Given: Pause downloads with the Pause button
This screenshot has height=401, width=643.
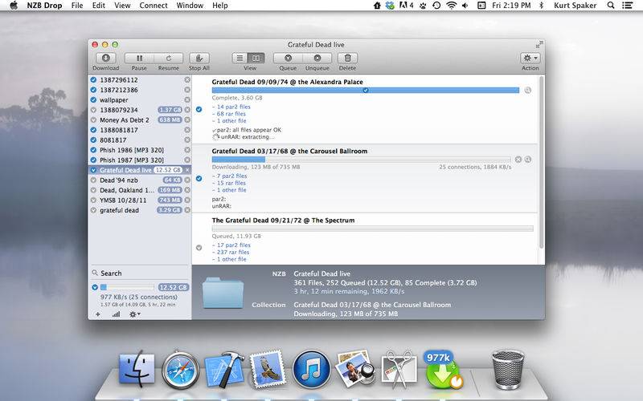Looking at the screenshot, I should click(140, 58).
